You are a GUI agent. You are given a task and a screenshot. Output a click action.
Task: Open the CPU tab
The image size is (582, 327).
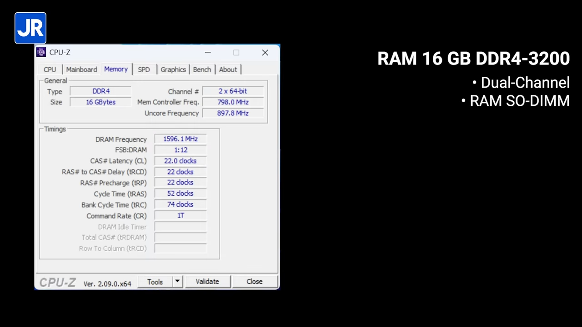pyautogui.click(x=50, y=69)
